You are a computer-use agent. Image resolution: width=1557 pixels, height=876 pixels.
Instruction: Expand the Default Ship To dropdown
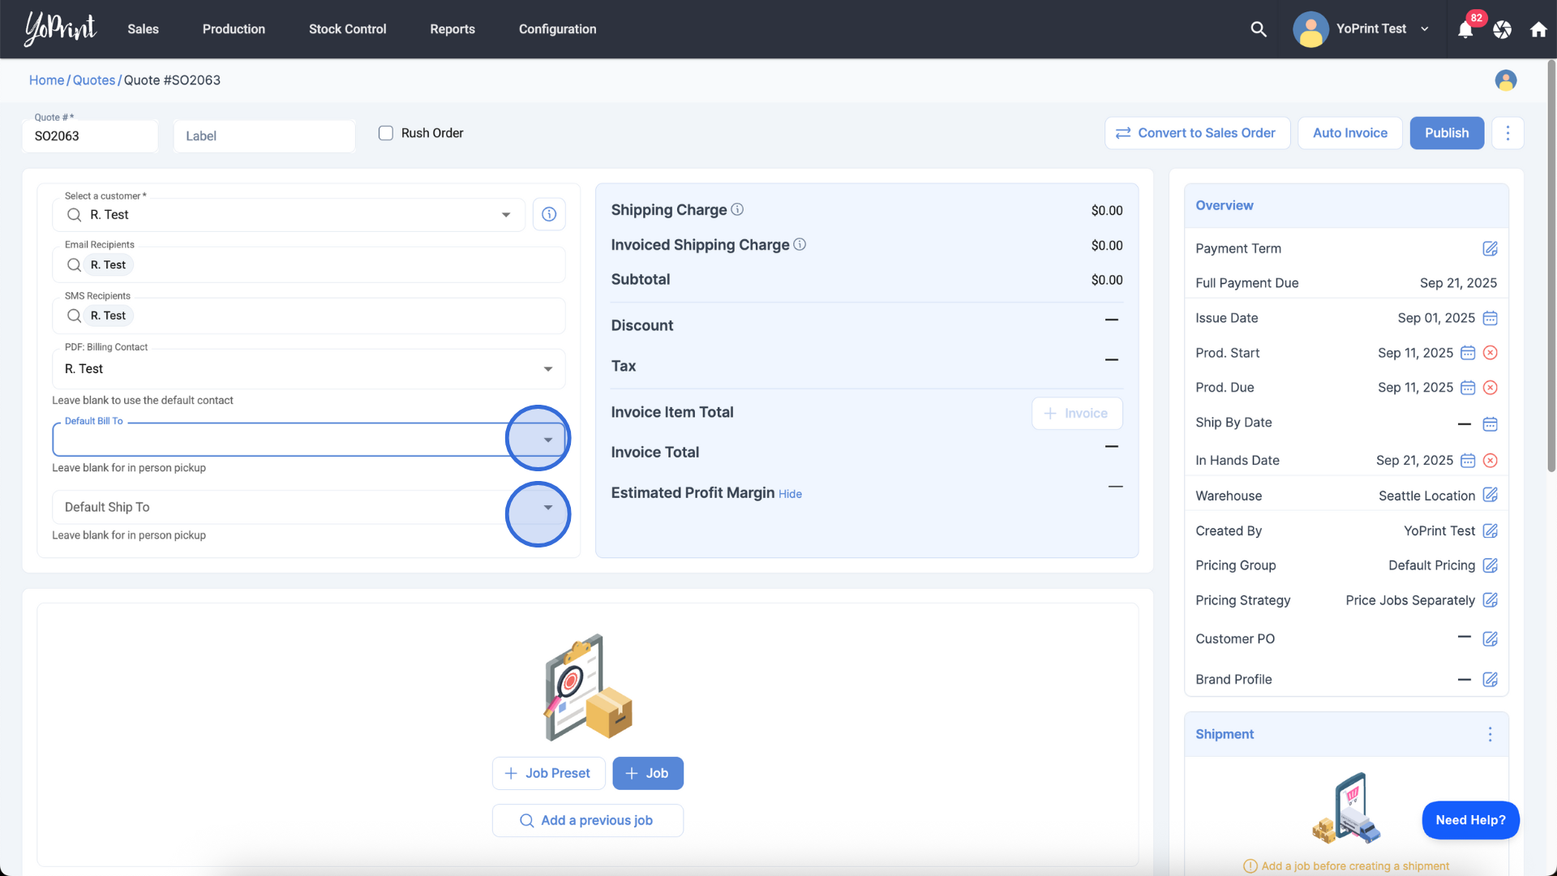point(547,508)
